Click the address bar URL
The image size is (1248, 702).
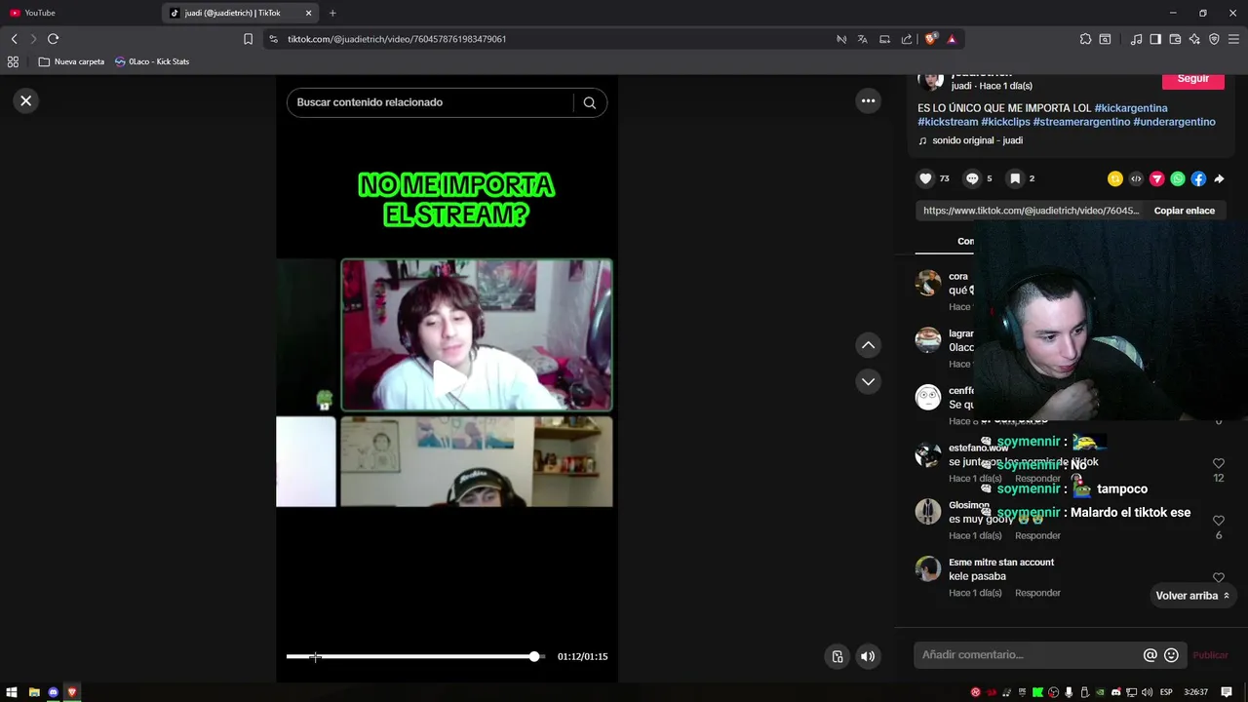click(x=397, y=39)
